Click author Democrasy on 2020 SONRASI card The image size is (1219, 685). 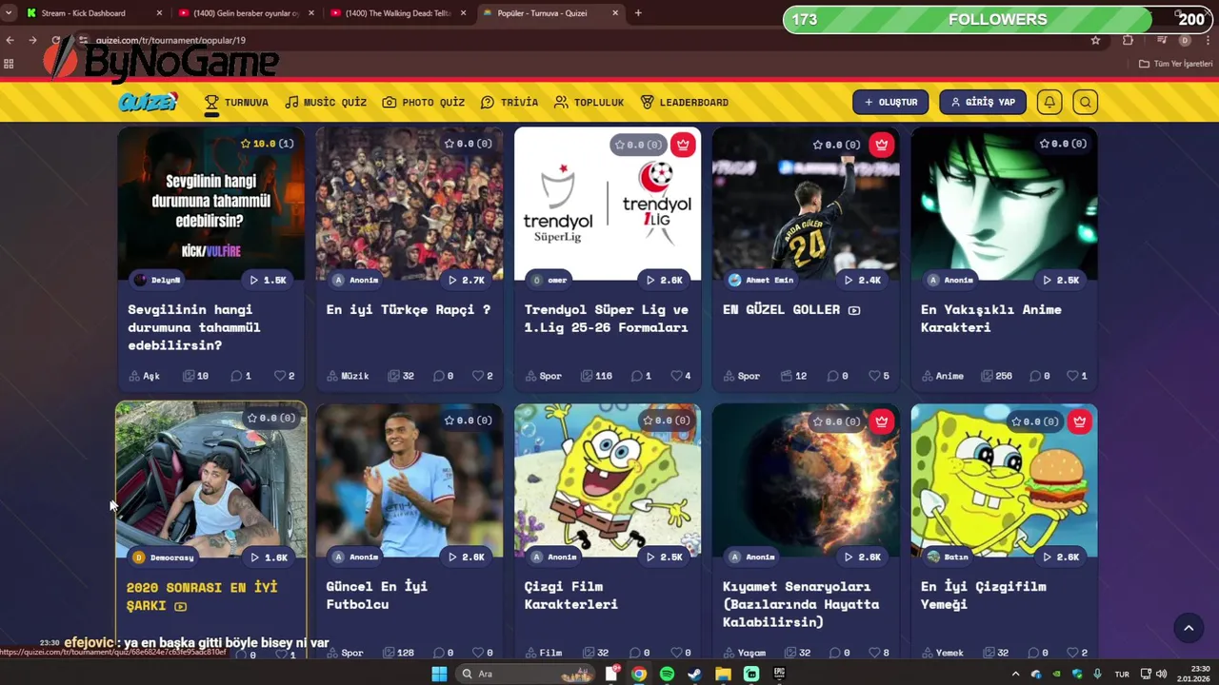[164, 557]
